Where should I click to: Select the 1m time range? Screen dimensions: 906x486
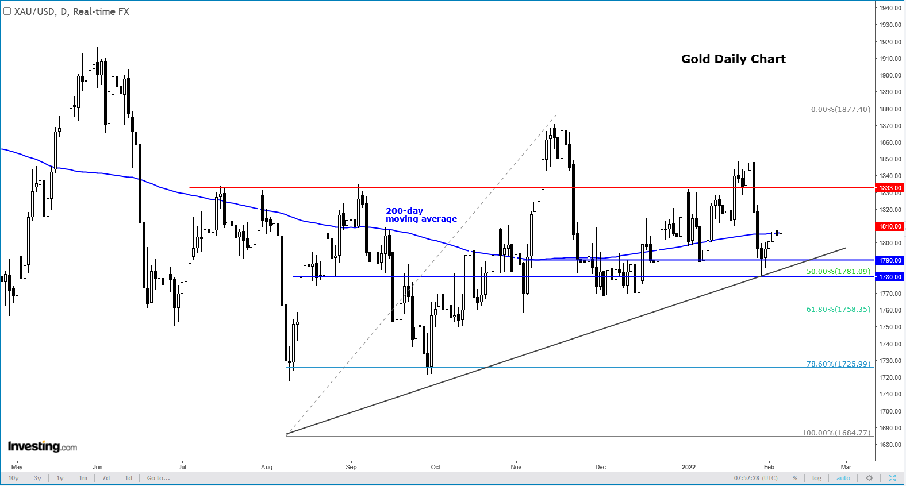(83, 478)
